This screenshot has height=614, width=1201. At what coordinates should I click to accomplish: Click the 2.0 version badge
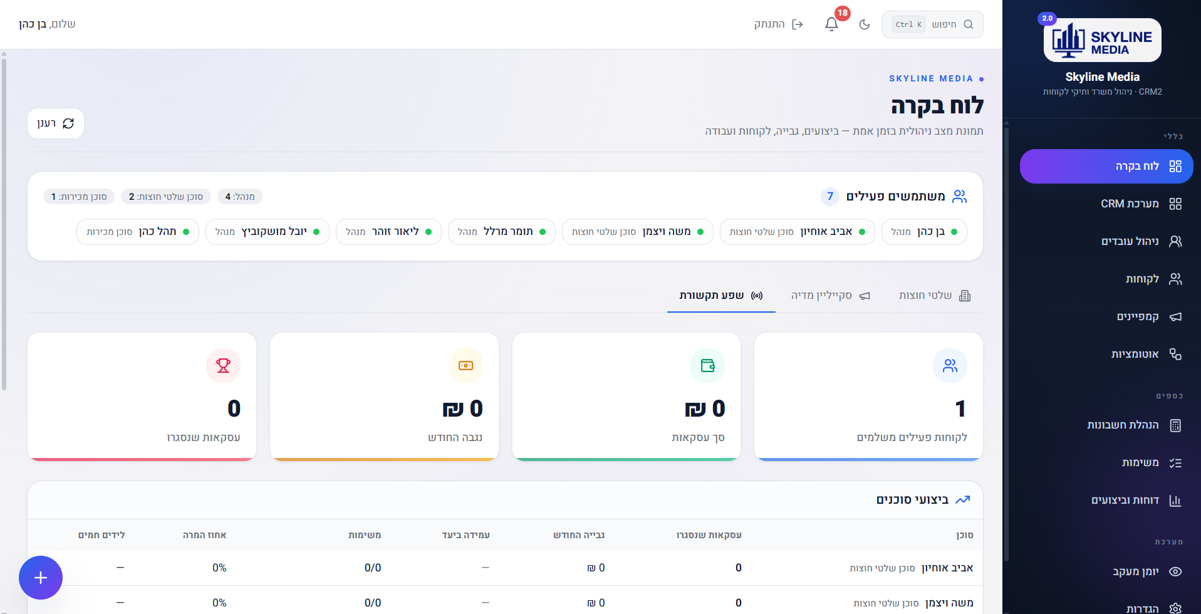click(1048, 18)
